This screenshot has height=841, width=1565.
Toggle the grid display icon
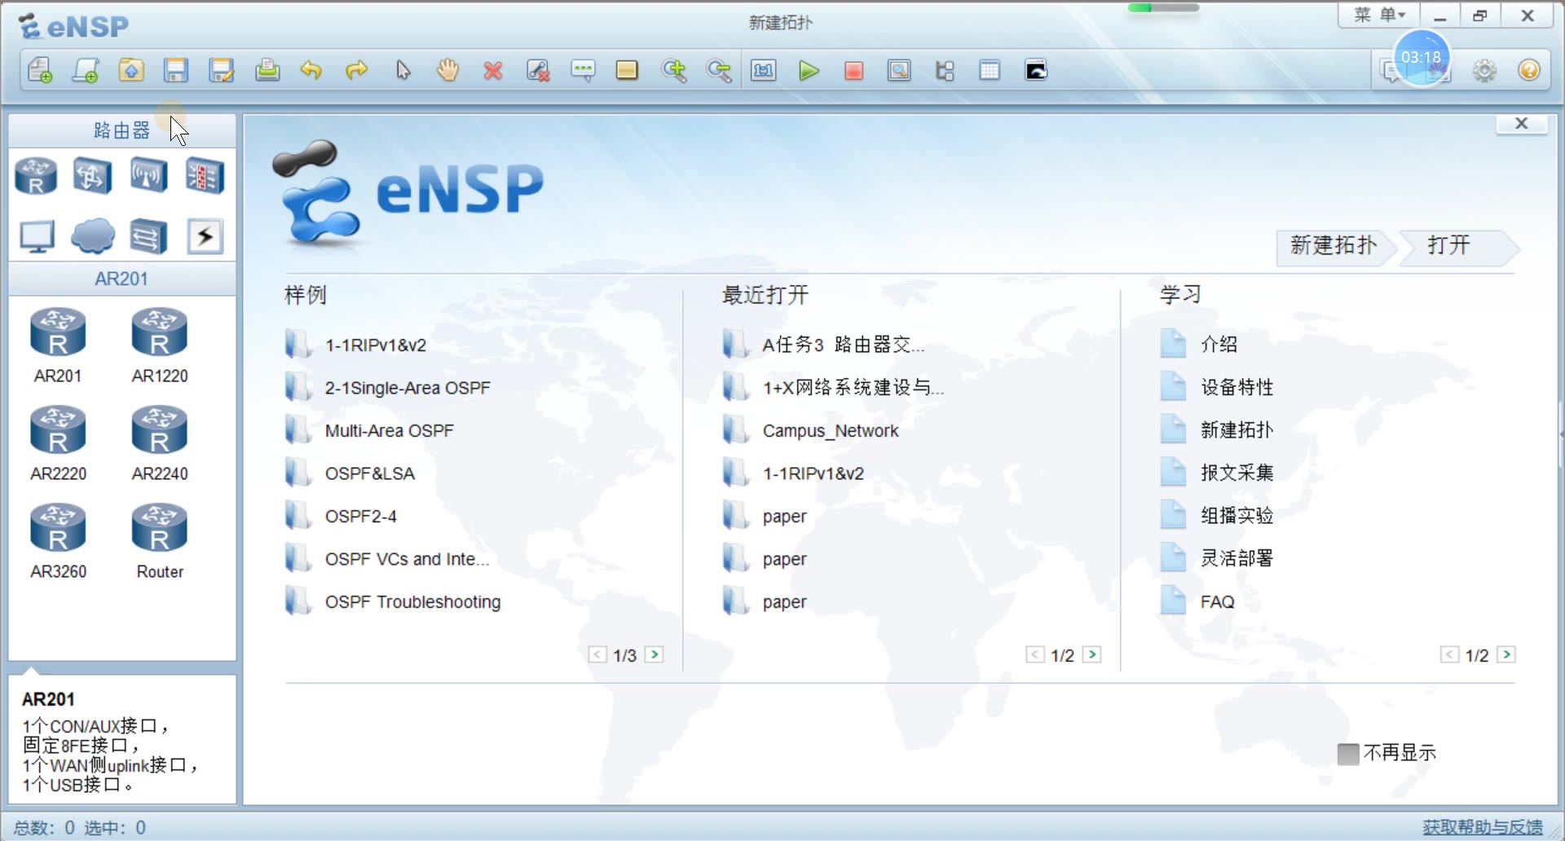click(990, 71)
